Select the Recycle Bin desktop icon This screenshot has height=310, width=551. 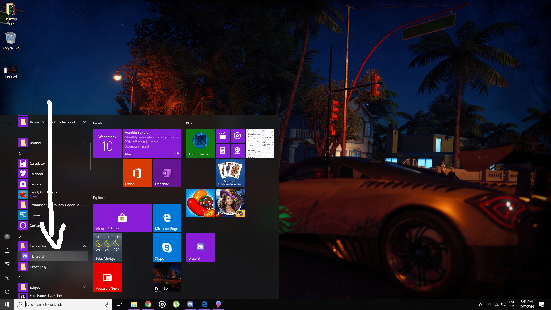coord(11,40)
